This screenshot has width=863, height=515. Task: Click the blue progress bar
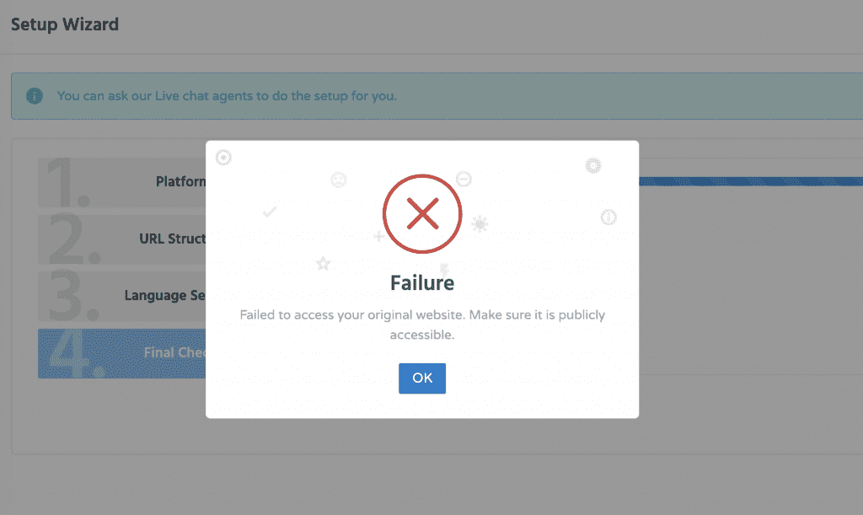[751, 181]
